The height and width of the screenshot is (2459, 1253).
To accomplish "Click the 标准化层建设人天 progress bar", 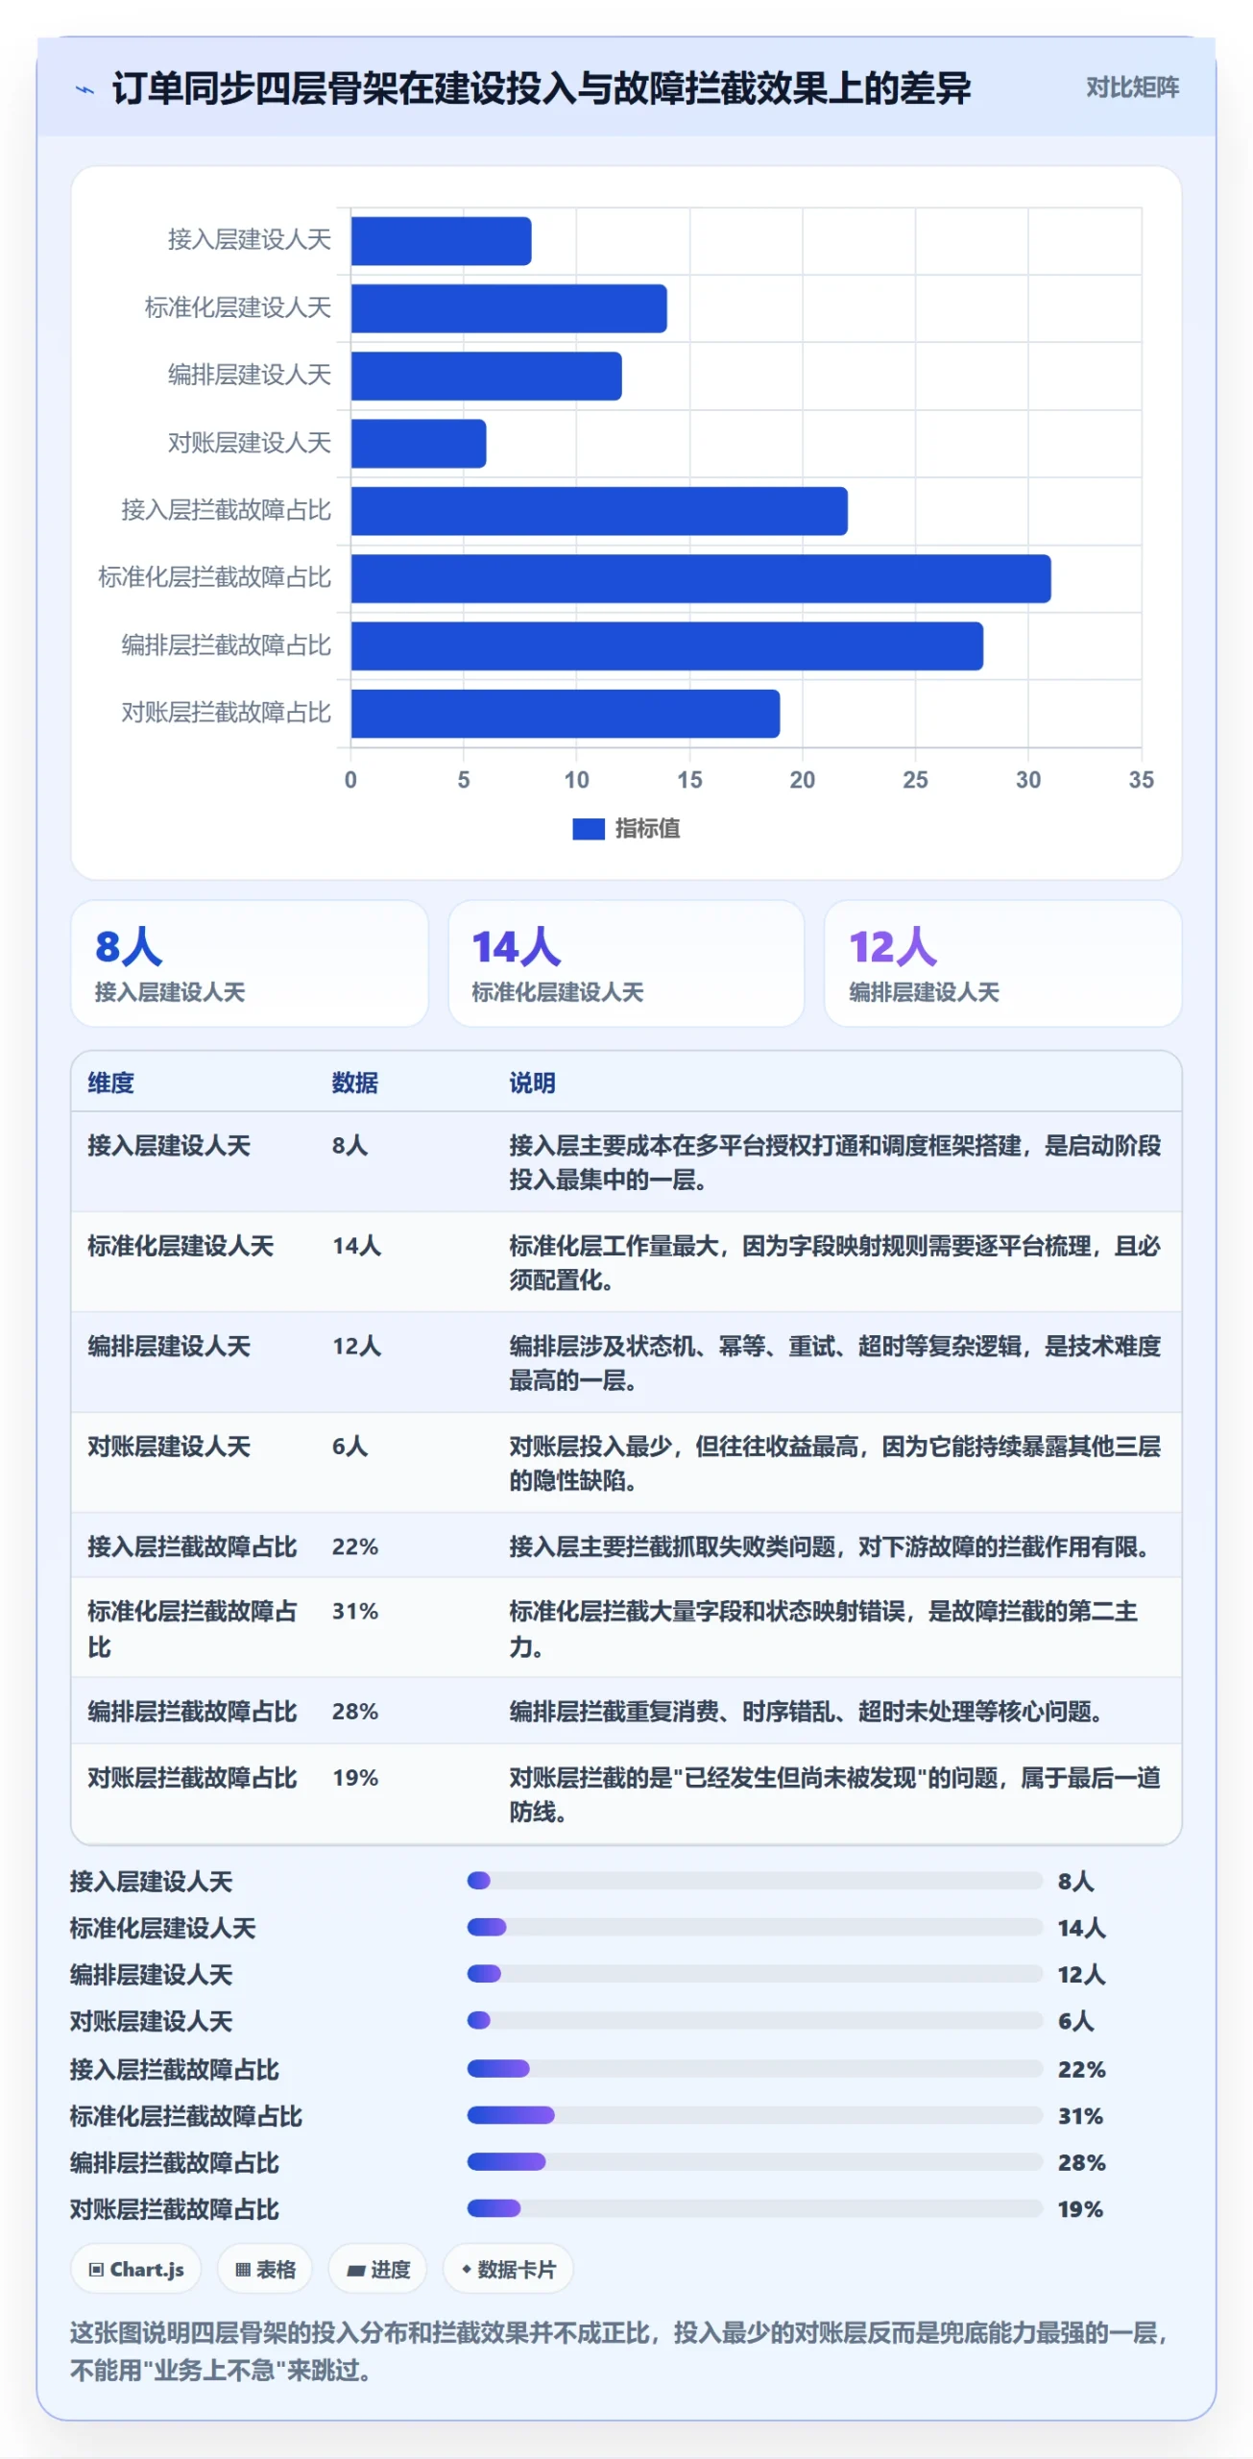I will [x=755, y=1927].
